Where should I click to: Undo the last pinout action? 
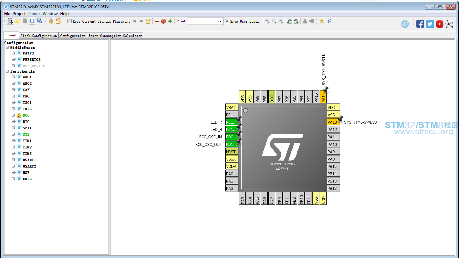(x=135, y=21)
